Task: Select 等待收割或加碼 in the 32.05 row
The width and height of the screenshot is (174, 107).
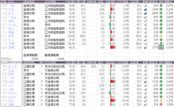Action: 55,93
